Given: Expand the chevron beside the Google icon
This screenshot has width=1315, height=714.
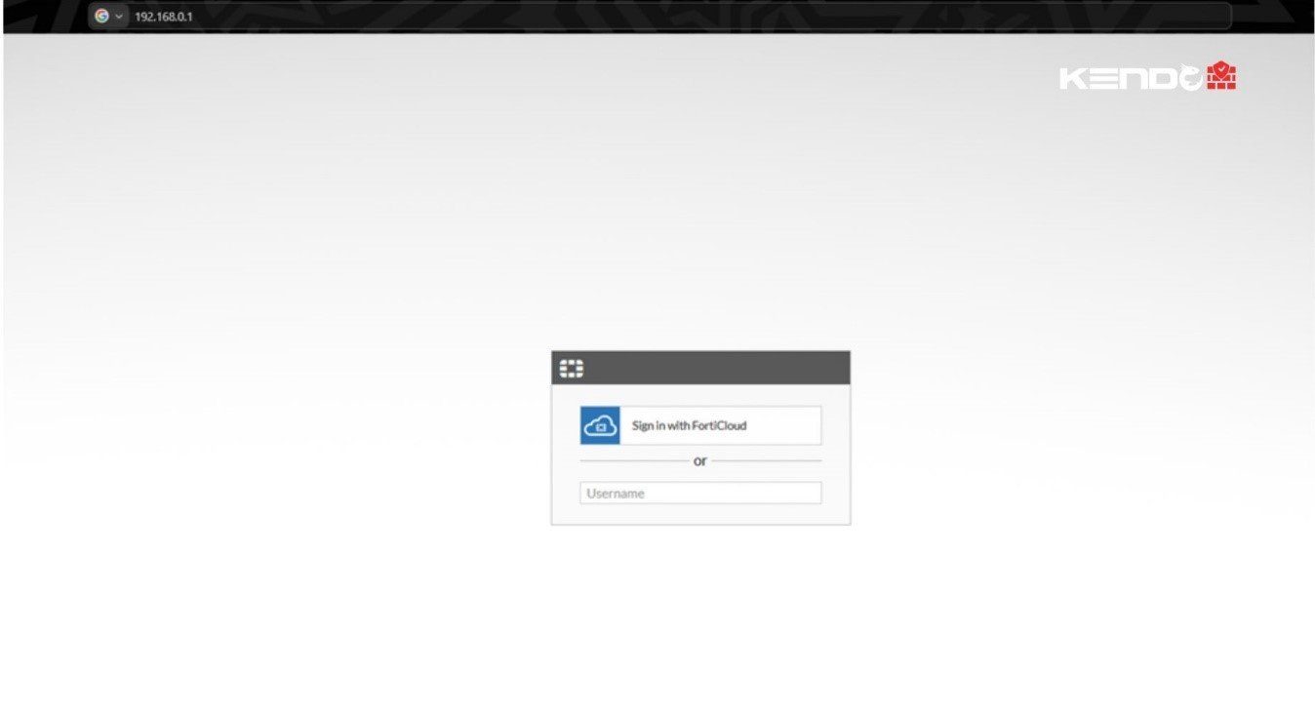Looking at the screenshot, I should [117, 16].
